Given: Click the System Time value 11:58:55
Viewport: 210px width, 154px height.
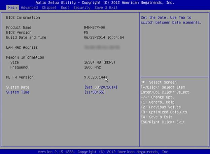Looking at the screenshot, I should [95, 92].
